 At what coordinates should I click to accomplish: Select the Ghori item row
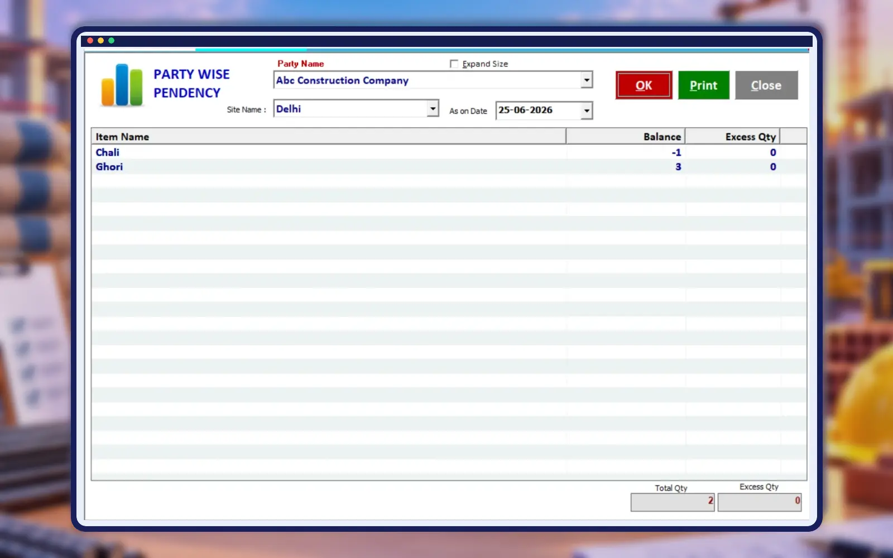[449, 167]
